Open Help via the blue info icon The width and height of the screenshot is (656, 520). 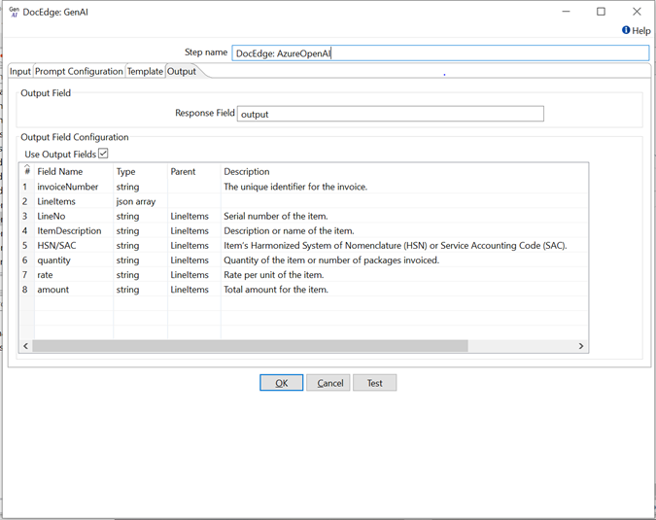[x=626, y=30]
